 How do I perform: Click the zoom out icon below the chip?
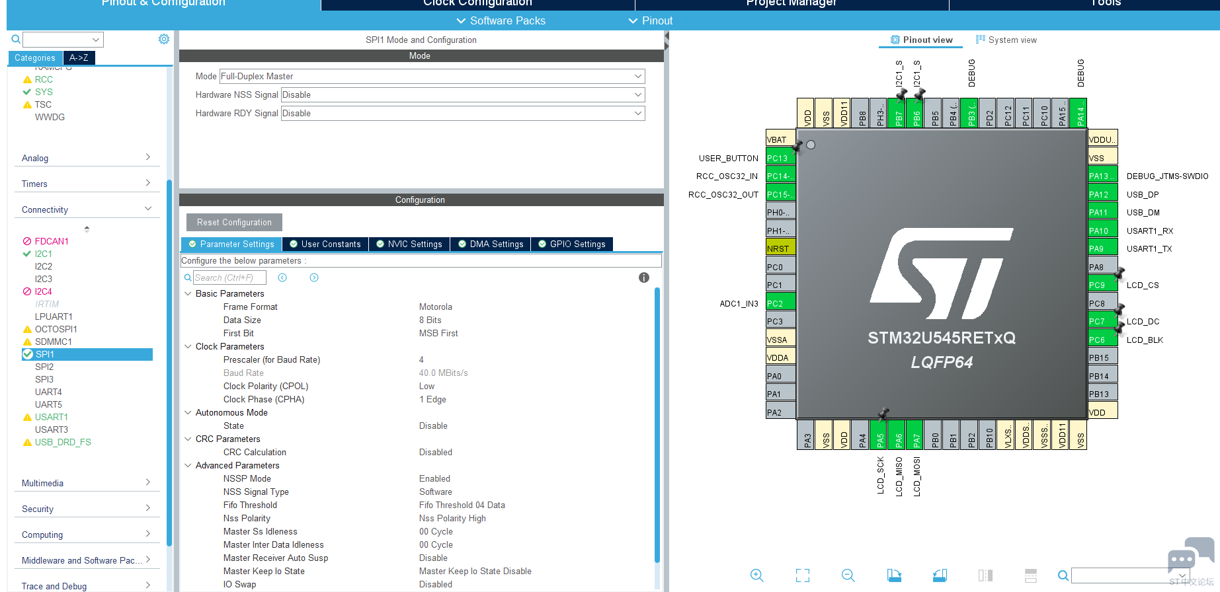coord(848,575)
